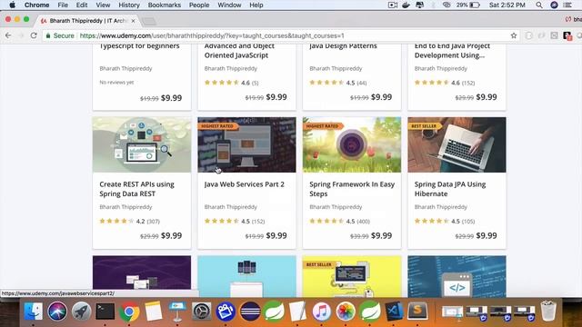Go back with the browser back arrow
Screen dimensions: 582x327
coord(8,35)
